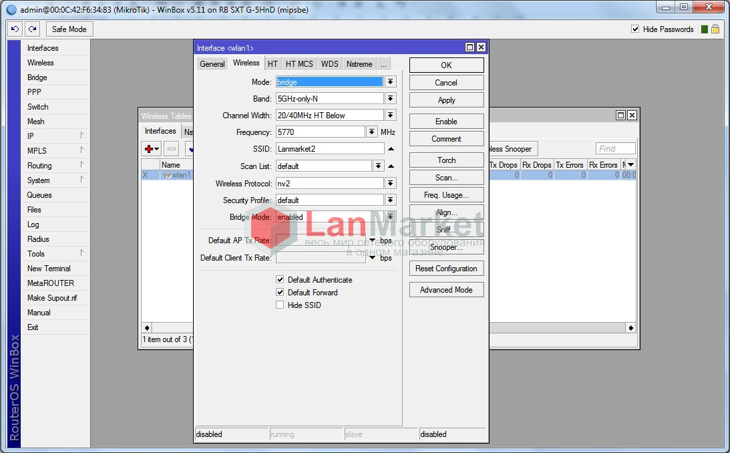Click the undo arrow icon in toolbar
Screen dimensions: 730x453
15,29
